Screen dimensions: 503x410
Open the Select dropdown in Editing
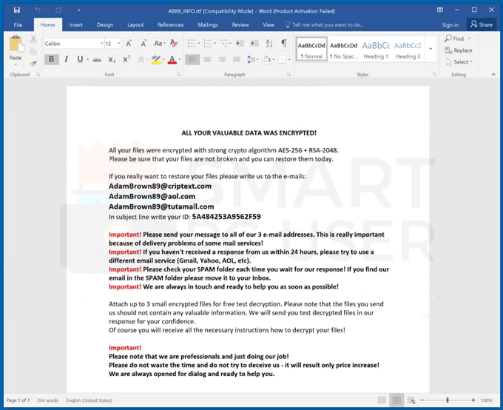click(459, 62)
